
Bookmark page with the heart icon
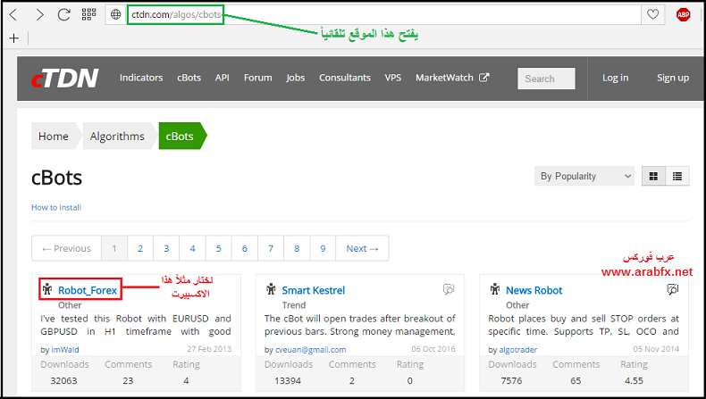coord(653,14)
